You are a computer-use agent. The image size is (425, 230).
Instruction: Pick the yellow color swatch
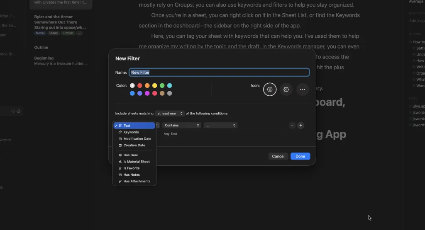pos(154,85)
